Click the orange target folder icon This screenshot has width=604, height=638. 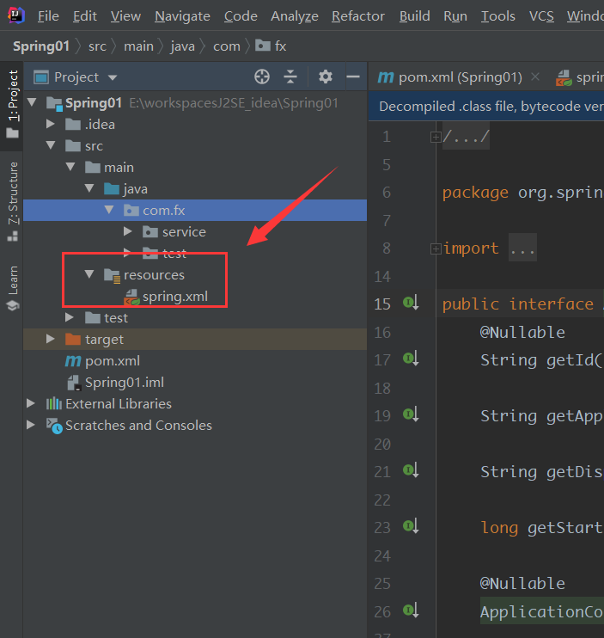(x=73, y=339)
